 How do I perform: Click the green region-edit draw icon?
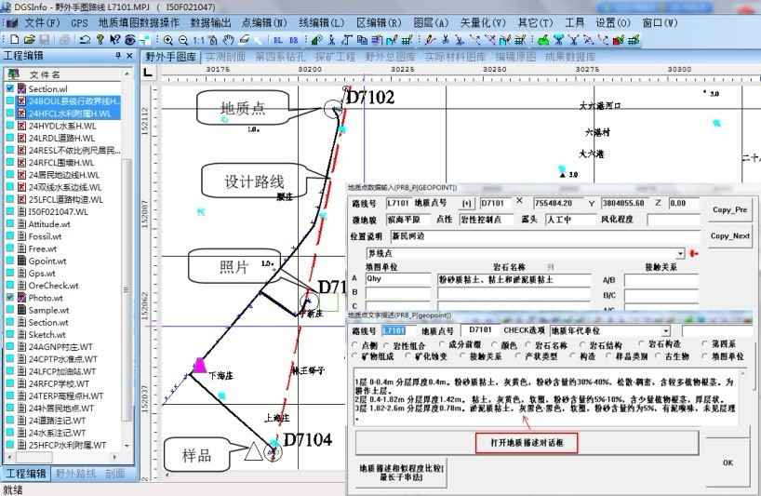543,40
